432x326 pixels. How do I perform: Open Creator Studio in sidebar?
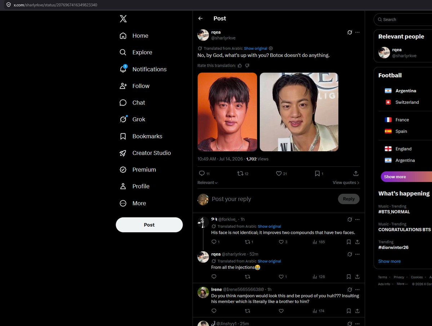(x=146, y=153)
